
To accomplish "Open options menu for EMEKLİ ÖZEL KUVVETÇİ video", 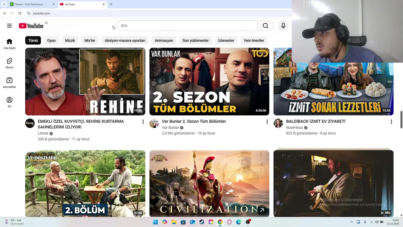I will [143, 122].
